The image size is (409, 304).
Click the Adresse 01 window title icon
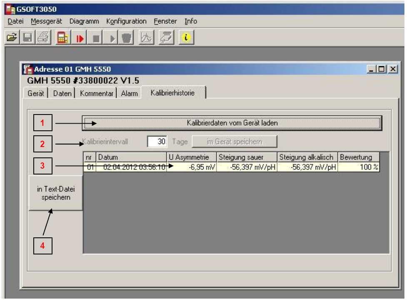(28, 70)
